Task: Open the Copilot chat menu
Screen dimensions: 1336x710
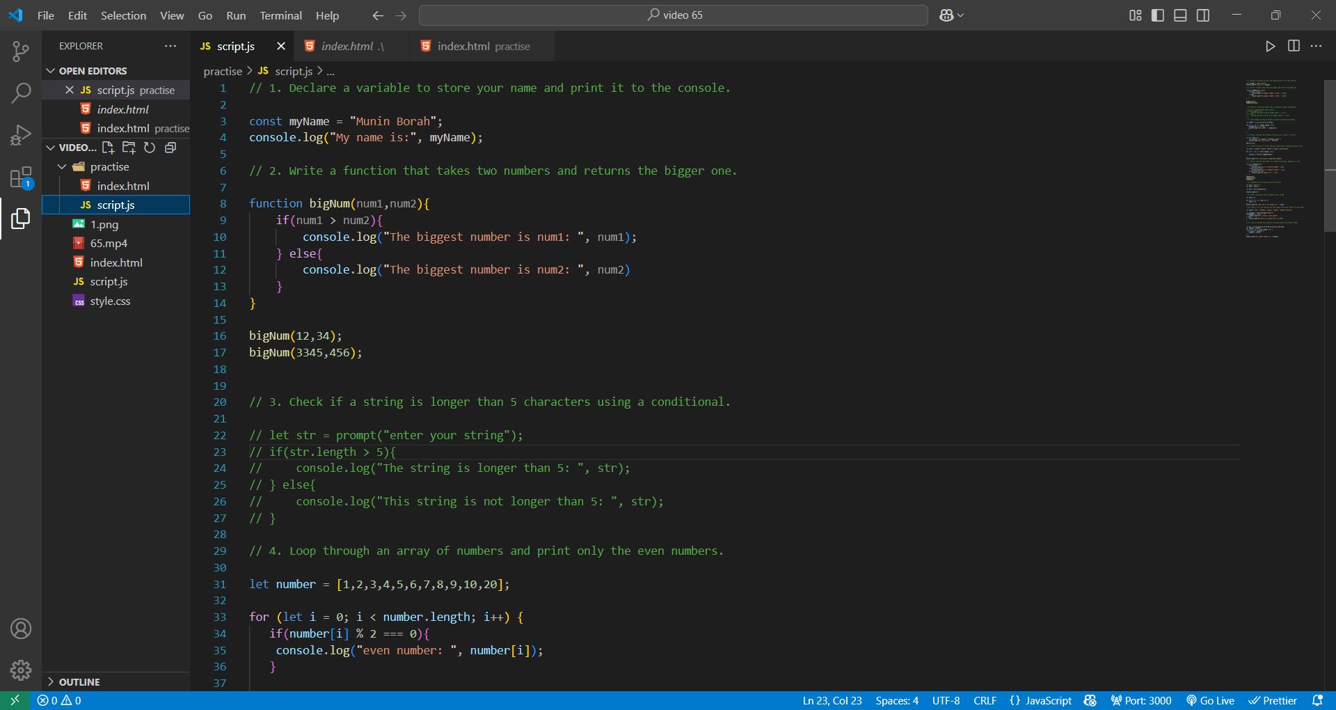Action: 951,15
